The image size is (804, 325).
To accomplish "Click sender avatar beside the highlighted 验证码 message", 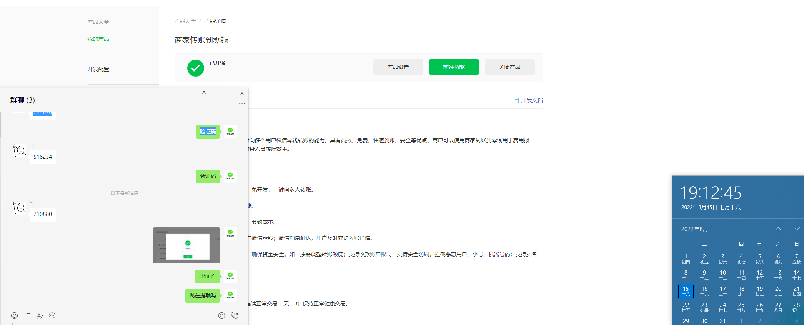I will click(230, 131).
